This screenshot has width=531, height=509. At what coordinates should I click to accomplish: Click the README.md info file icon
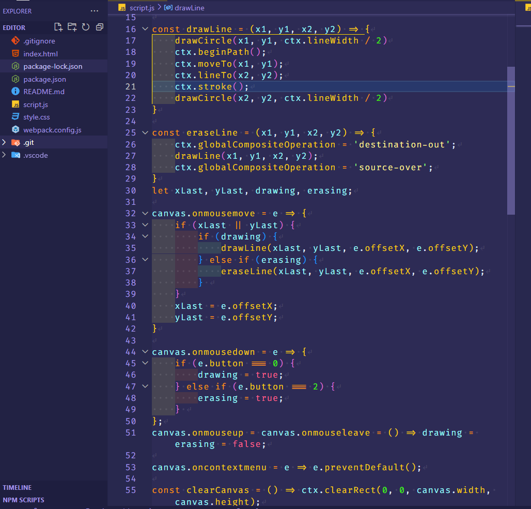15,91
